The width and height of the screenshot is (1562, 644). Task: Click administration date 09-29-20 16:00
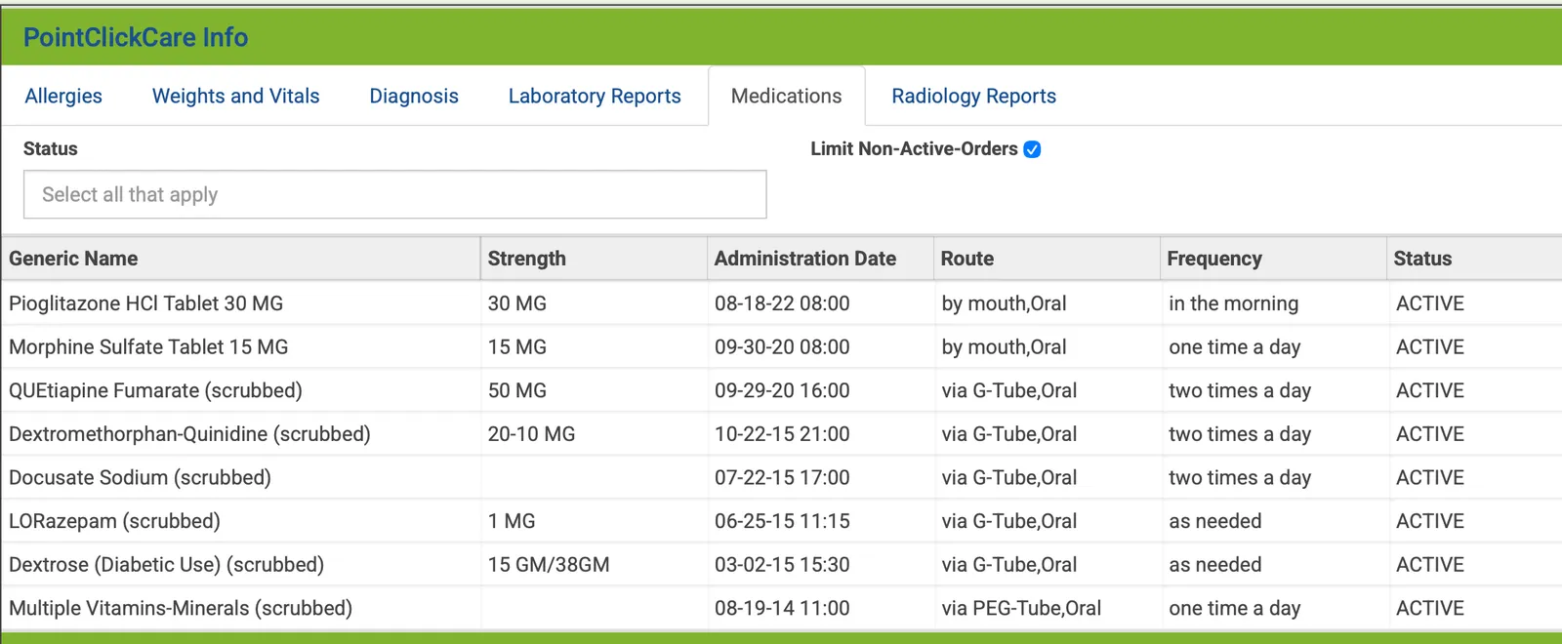782,390
